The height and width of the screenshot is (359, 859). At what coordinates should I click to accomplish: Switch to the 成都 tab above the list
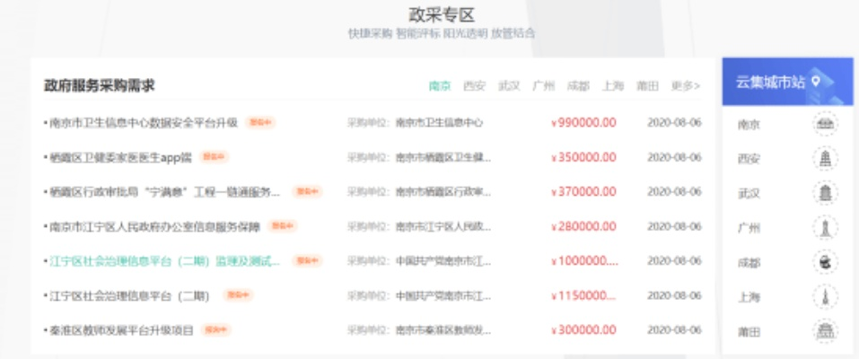578,86
